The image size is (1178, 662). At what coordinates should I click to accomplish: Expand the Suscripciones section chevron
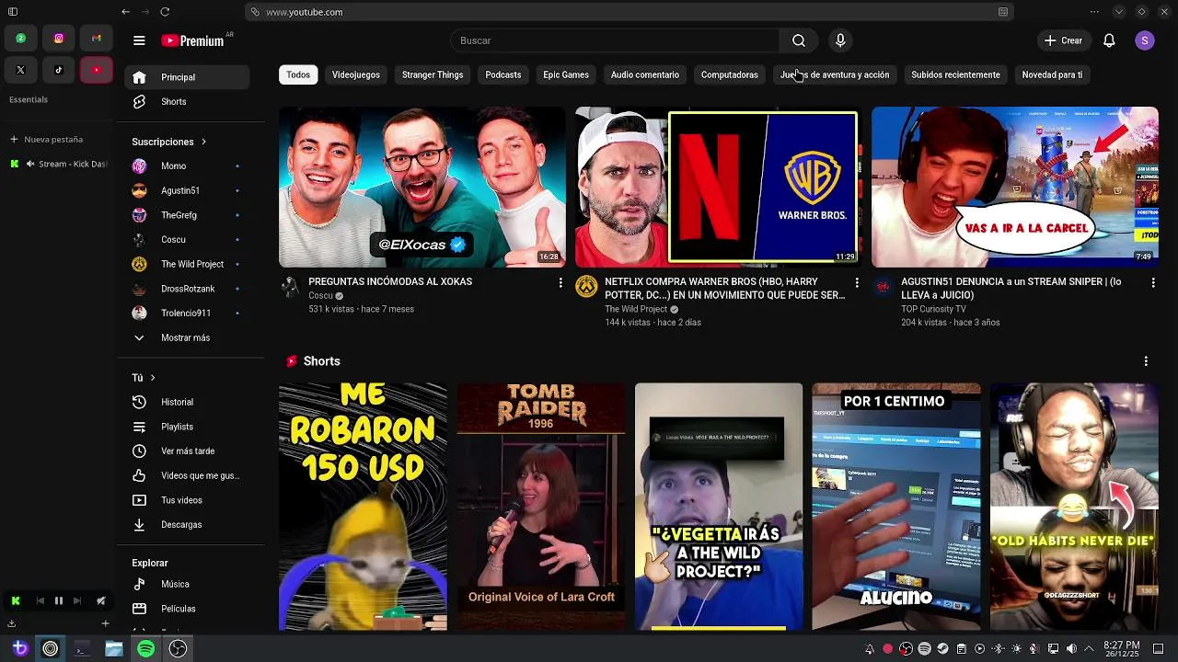coord(203,142)
